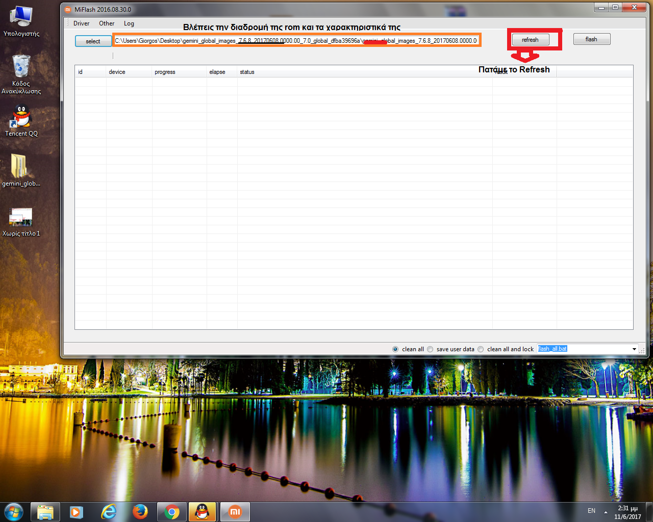
Task: Launch Windows Media Player from the taskbar
Action: (x=77, y=512)
